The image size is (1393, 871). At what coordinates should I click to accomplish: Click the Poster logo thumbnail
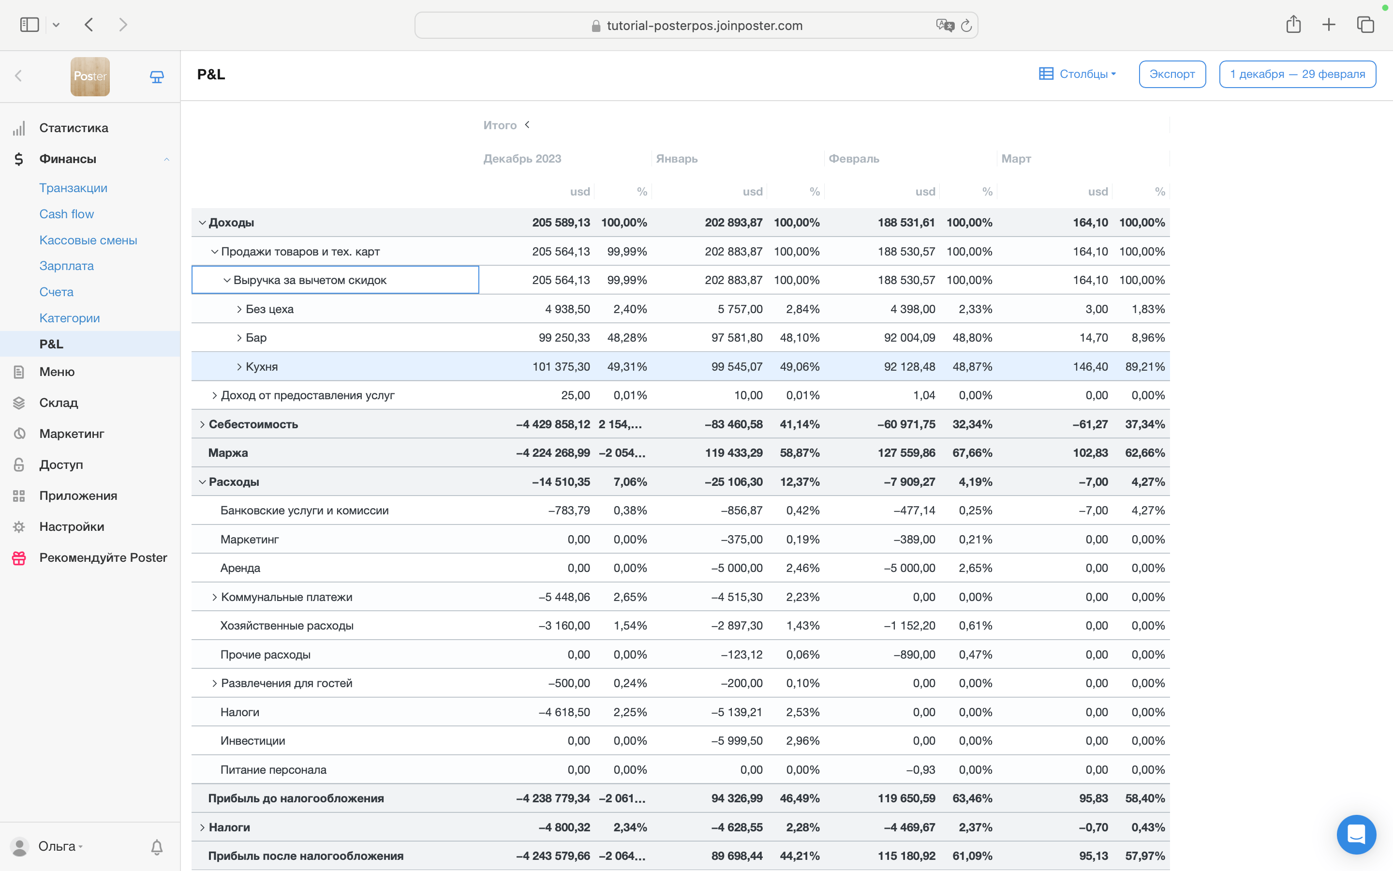(90, 76)
